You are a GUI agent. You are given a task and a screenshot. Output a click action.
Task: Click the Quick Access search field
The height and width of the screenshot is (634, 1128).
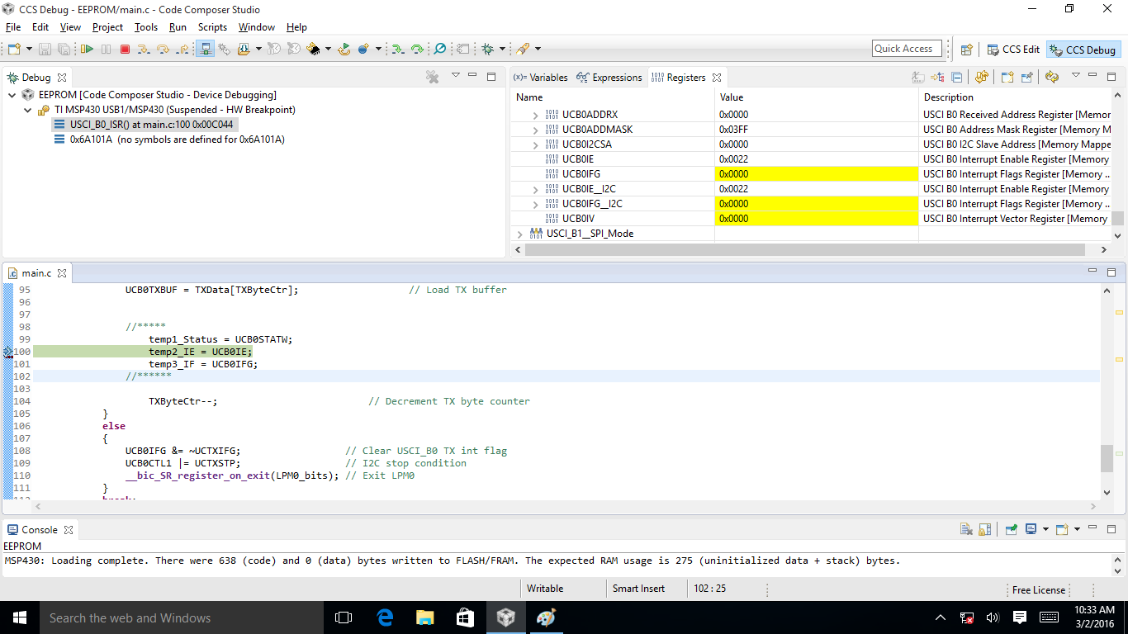[x=907, y=49]
